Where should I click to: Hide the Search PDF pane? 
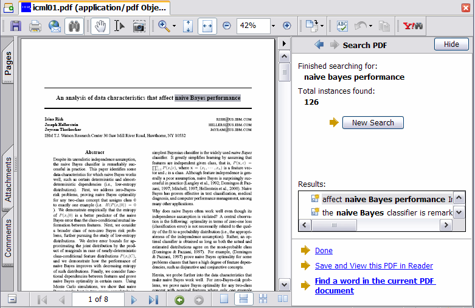pyautogui.click(x=451, y=44)
